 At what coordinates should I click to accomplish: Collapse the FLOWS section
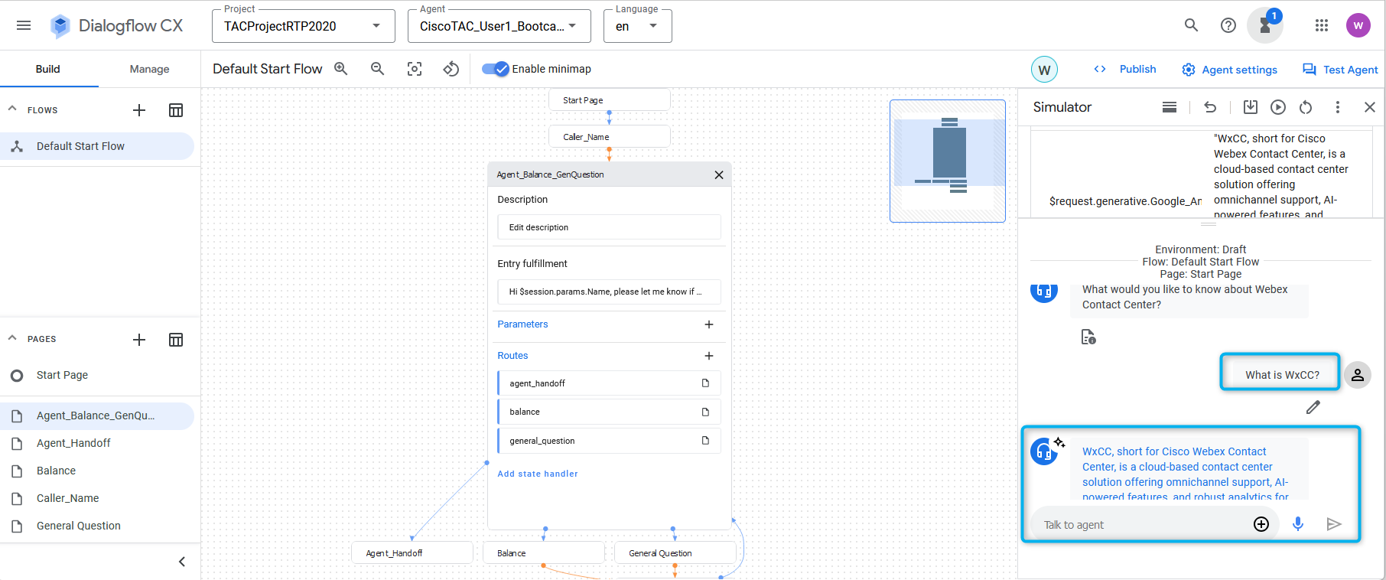[12, 109]
